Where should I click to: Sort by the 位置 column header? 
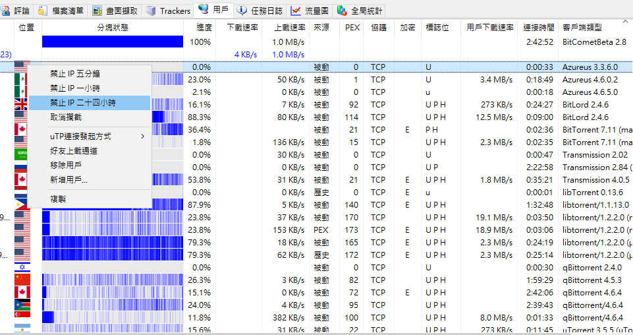point(26,28)
